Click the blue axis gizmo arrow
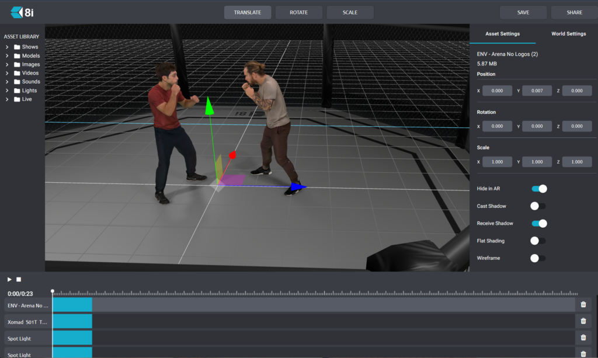The width and height of the screenshot is (598, 358). pyautogui.click(x=297, y=187)
